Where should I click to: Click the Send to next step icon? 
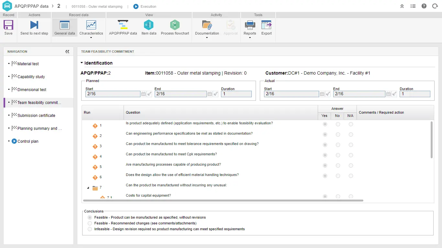(34, 25)
